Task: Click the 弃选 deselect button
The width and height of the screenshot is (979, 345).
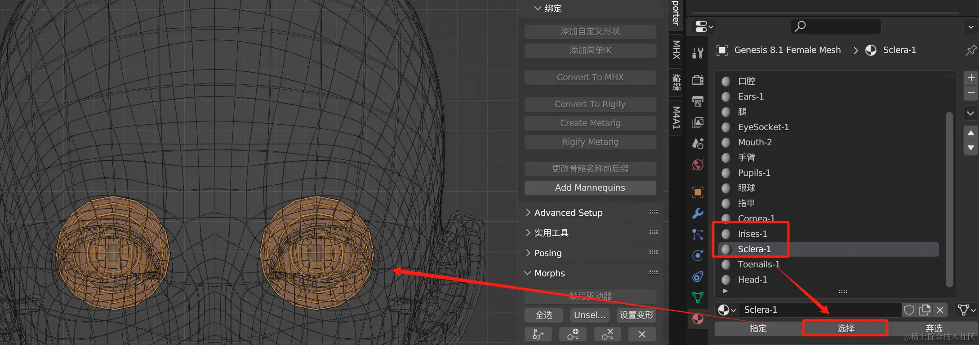Action: pyautogui.click(x=934, y=328)
